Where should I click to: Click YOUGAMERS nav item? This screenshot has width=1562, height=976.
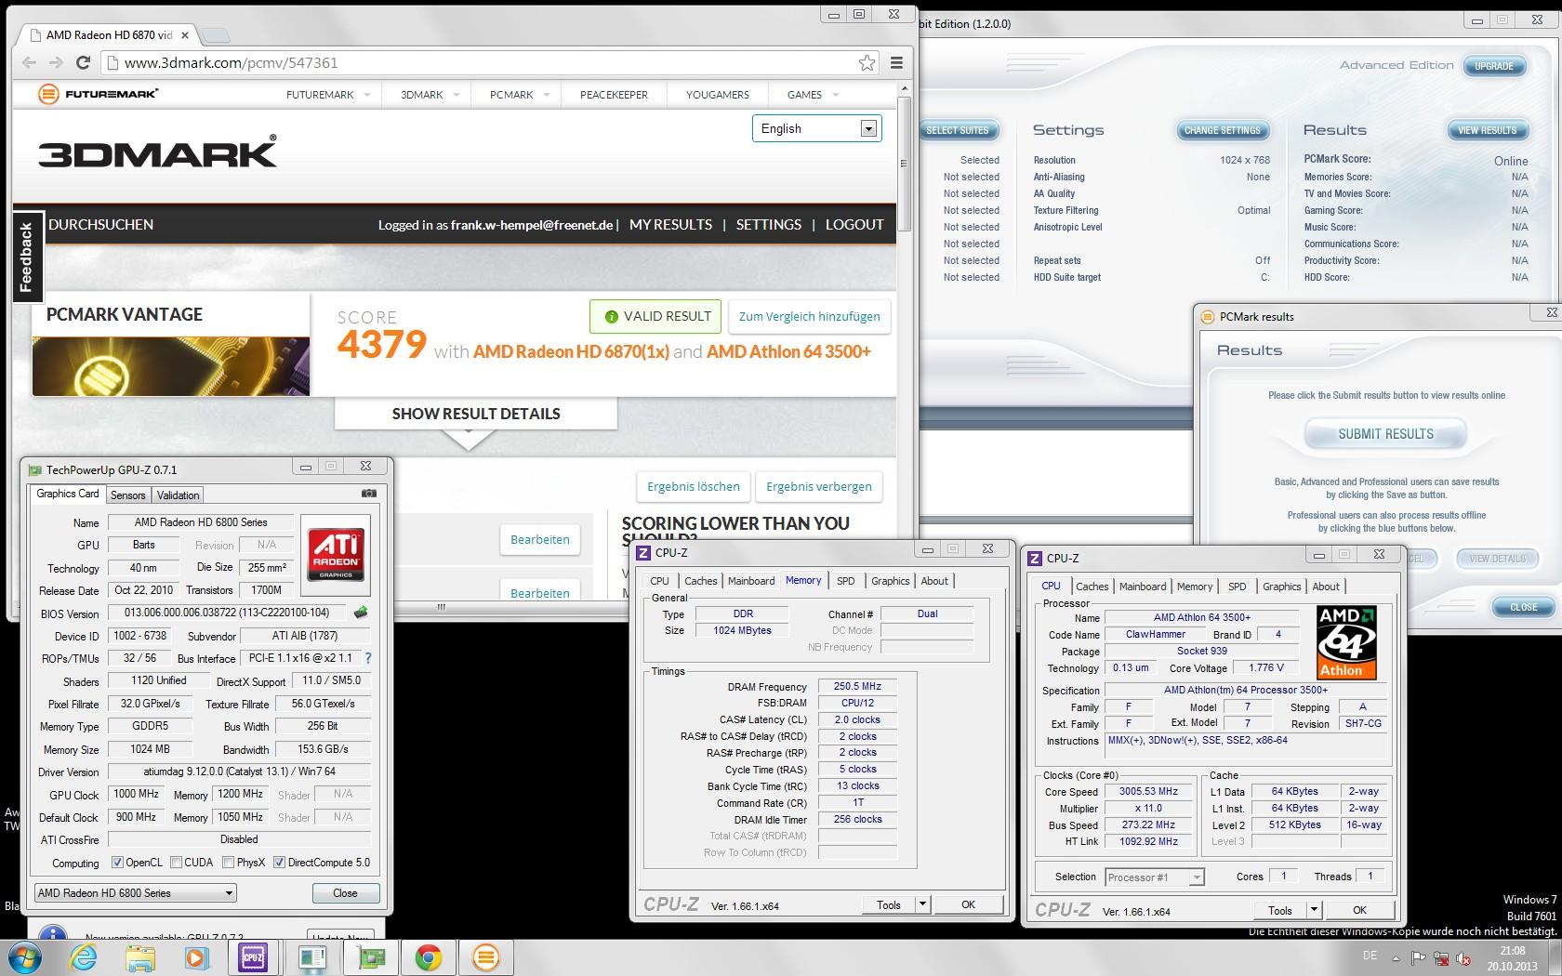pyautogui.click(x=718, y=95)
